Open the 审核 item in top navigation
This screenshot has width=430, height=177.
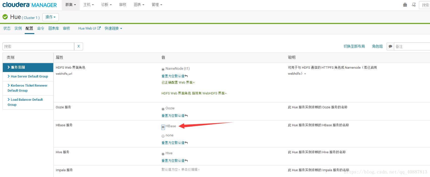pyautogui.click(x=123, y=5)
